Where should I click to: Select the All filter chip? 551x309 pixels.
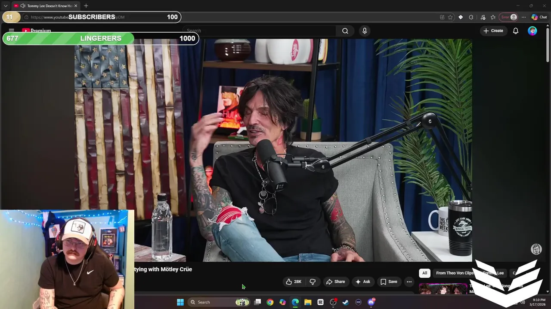(x=424, y=273)
